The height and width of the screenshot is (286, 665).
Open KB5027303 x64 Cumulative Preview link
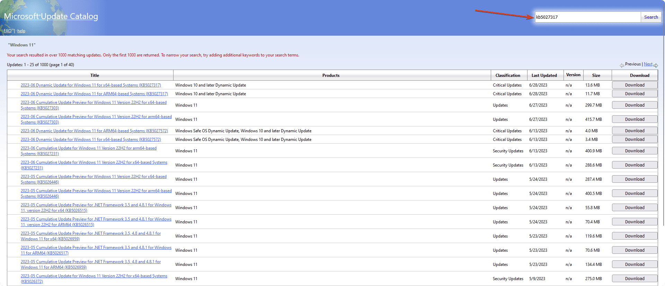[x=94, y=105]
